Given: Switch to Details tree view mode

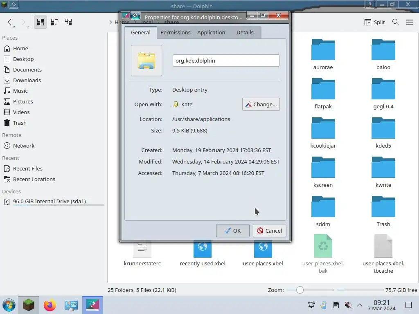Looking at the screenshot, I should pos(68,22).
